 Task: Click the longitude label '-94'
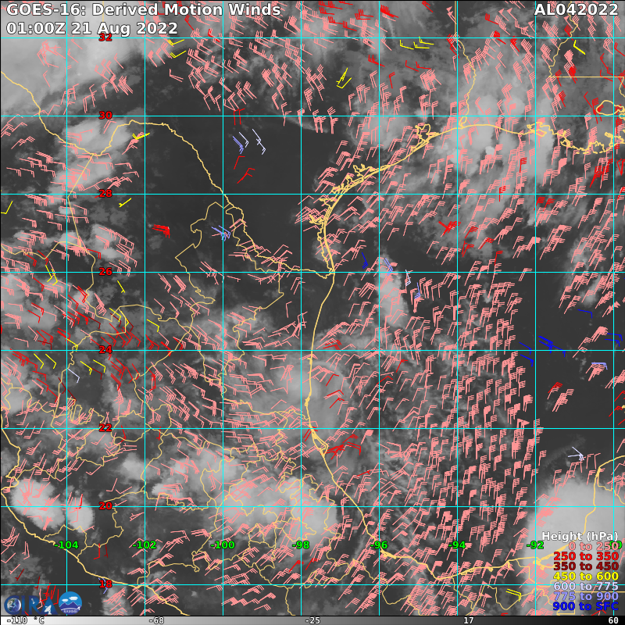point(457,545)
